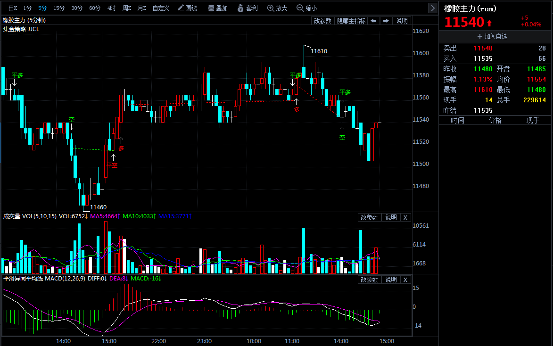Switch to the 日K period tab
The width and height of the screenshot is (553, 346).
12,8
